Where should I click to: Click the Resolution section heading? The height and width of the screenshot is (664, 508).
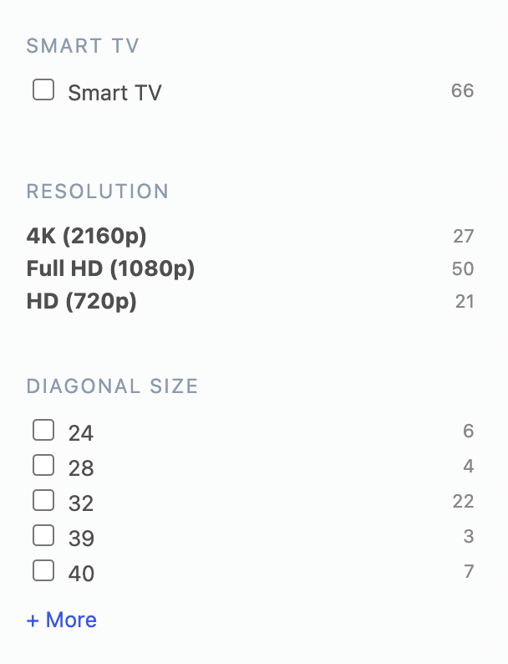point(98,192)
